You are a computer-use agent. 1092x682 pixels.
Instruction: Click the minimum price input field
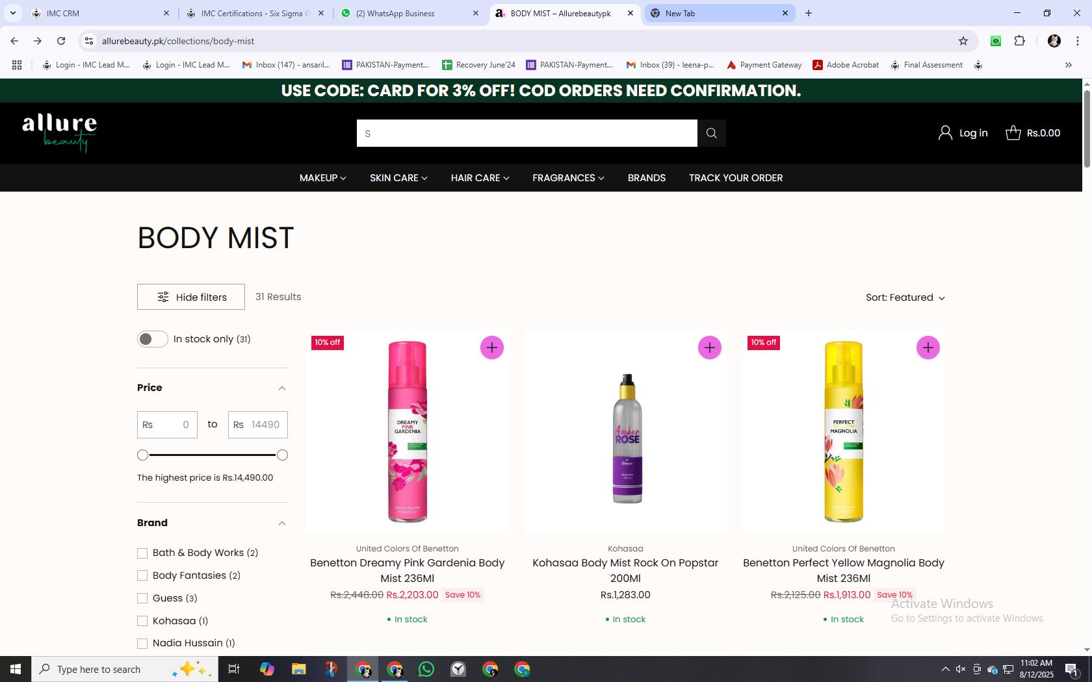coord(167,425)
